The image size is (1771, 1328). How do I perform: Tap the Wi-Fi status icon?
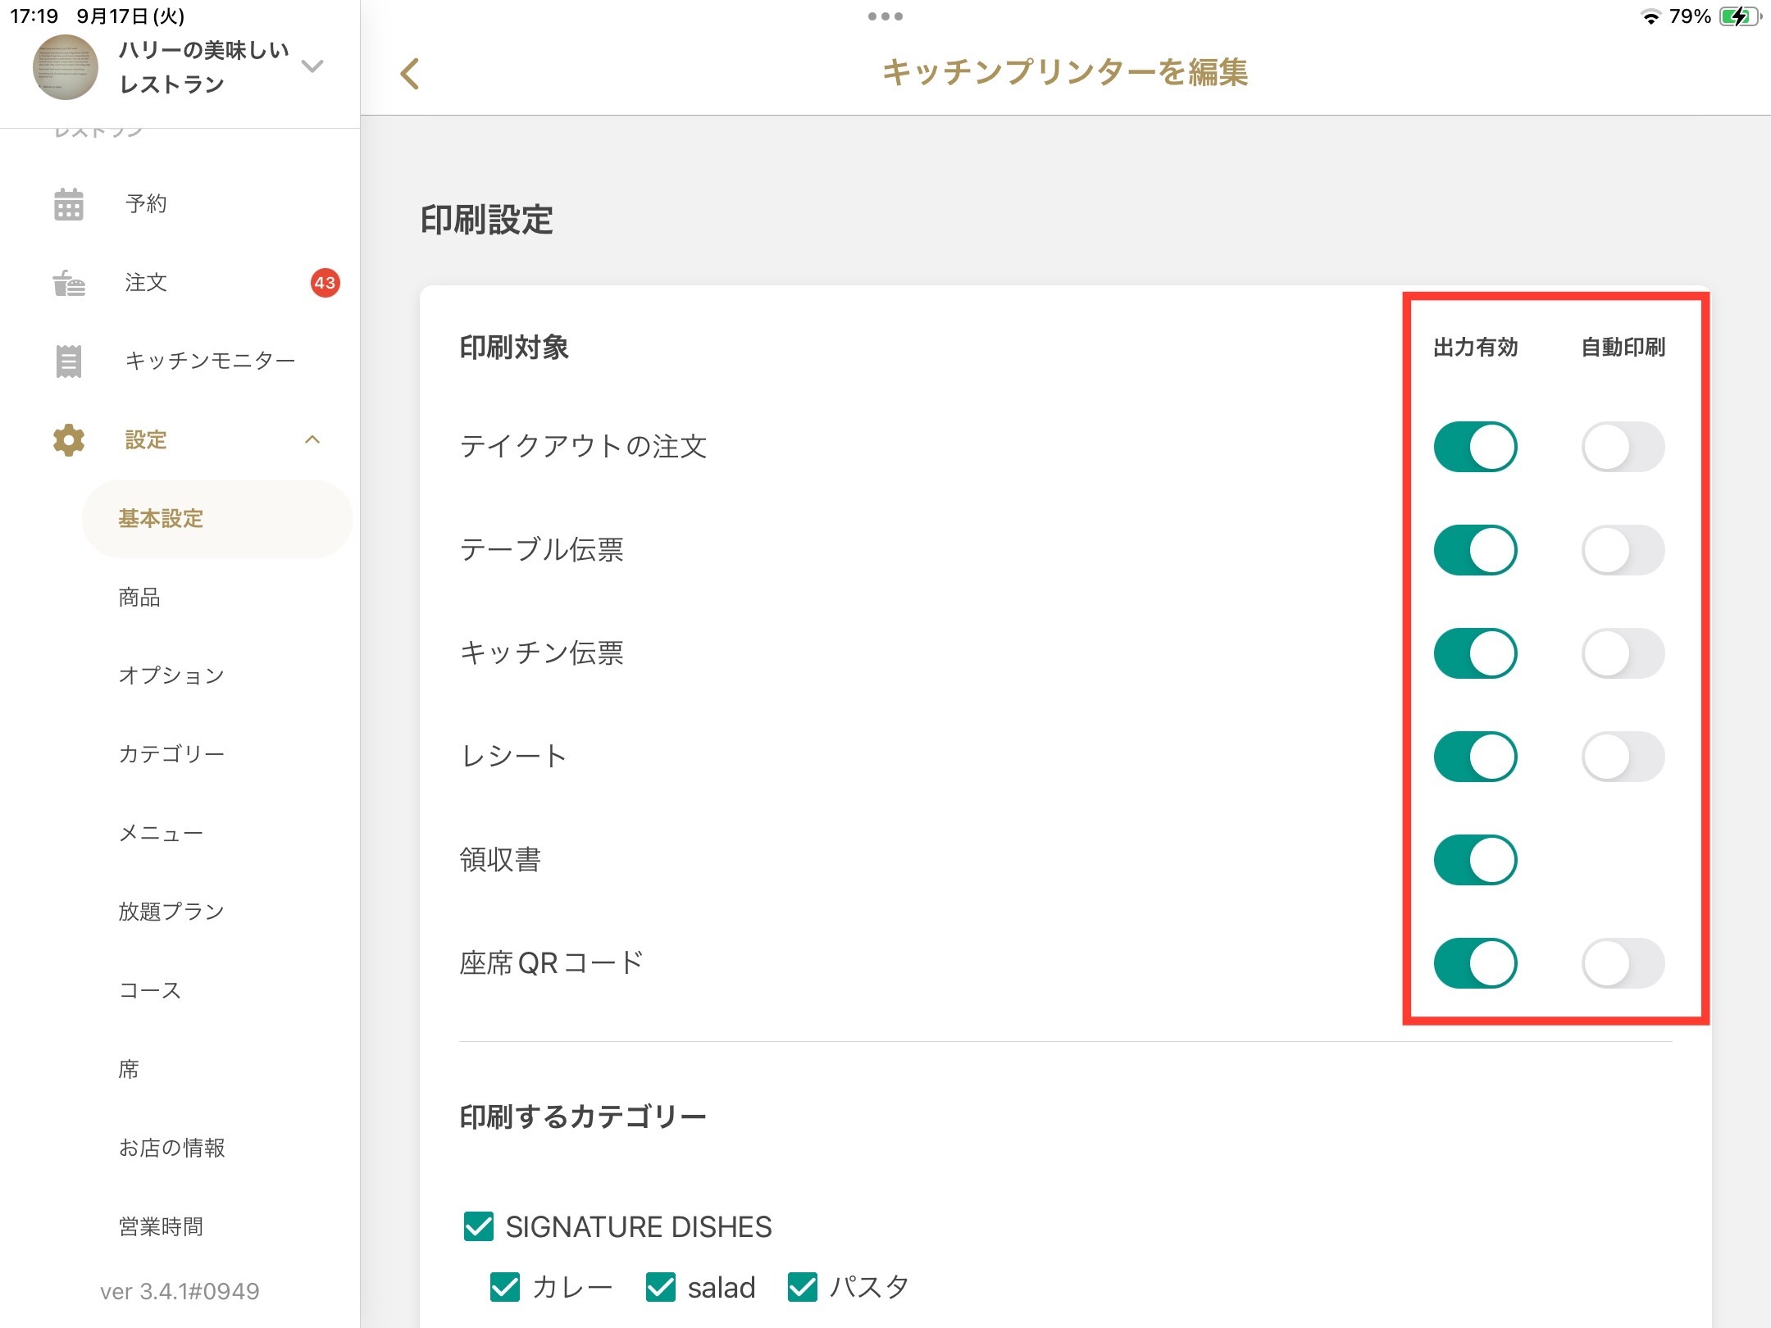point(1650,16)
